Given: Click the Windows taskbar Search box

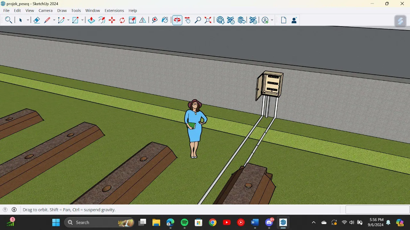Looking at the screenshot, I should point(99,222).
